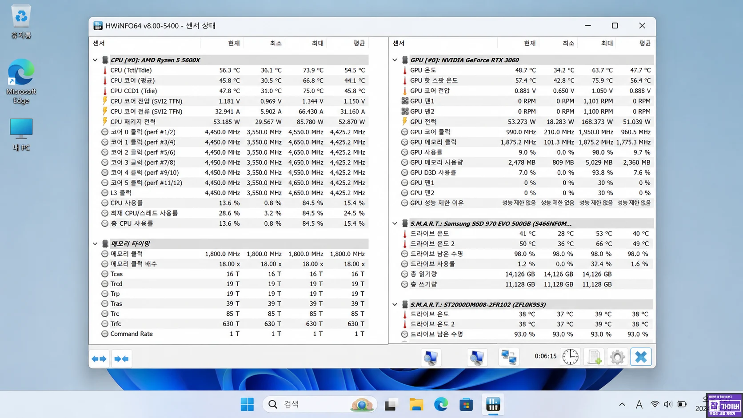Launch File Explorer from the taskbar

(416, 404)
